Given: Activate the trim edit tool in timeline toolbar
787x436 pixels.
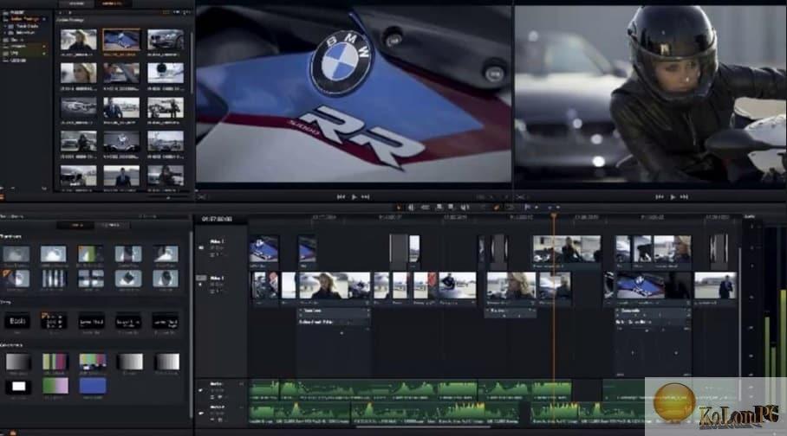Looking at the screenshot, I should pyautogui.click(x=411, y=207).
